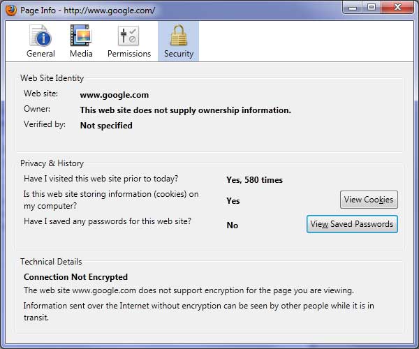The width and height of the screenshot is (419, 349).
Task: Switch to the Permissions tab label
Action: click(129, 54)
